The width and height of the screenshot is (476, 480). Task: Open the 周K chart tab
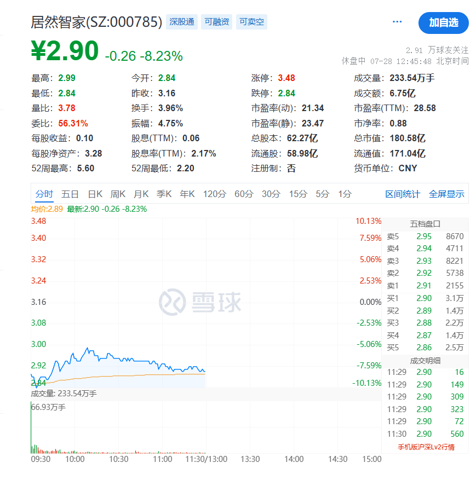pyautogui.click(x=118, y=194)
